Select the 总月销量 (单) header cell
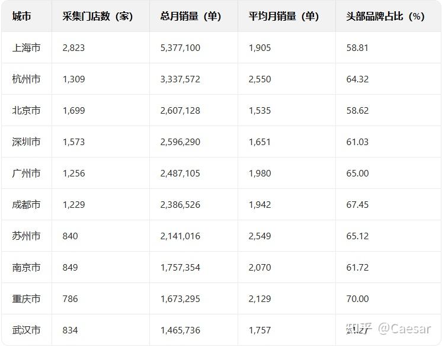442x347 pixels. 190,17
